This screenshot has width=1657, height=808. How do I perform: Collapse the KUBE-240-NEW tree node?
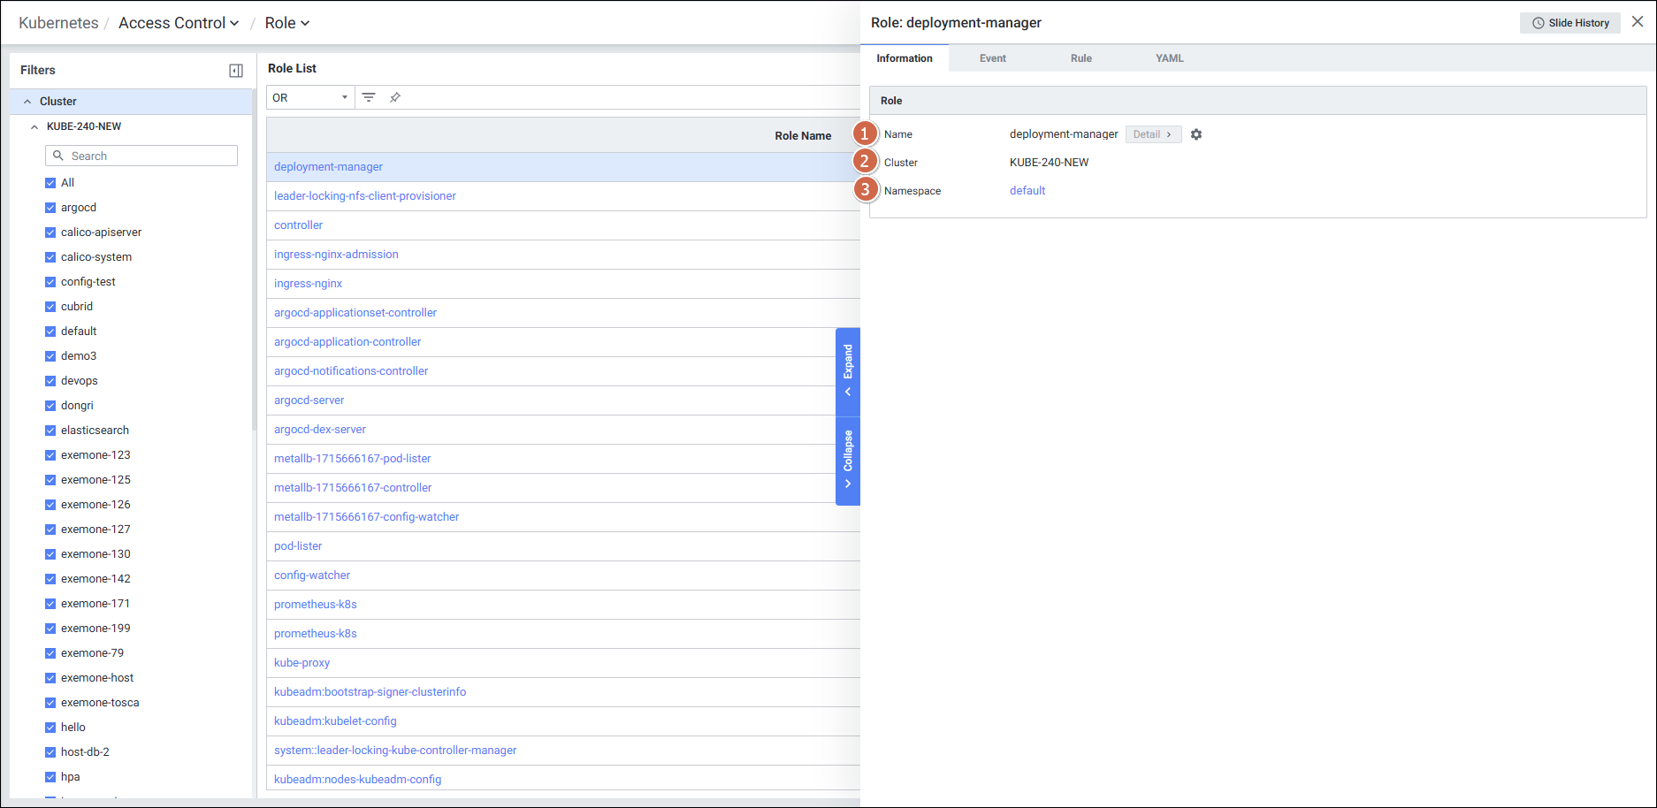point(34,126)
